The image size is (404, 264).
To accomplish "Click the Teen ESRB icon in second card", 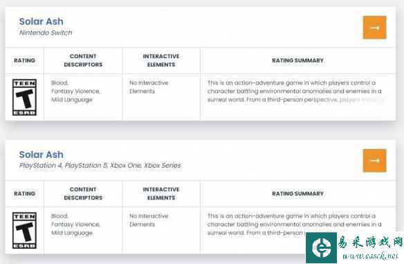I will click(24, 231).
